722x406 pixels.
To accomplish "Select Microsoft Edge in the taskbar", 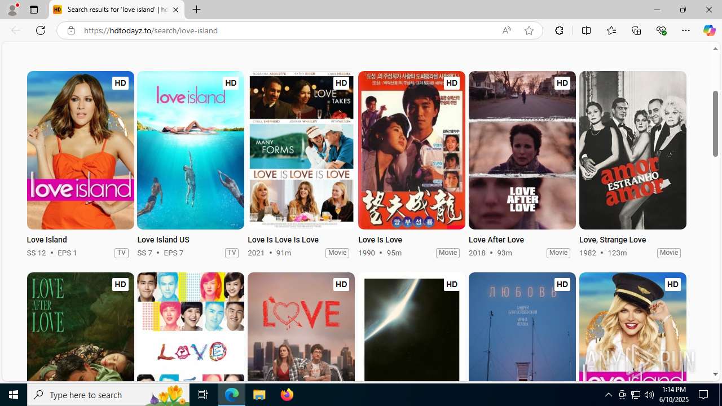I will point(232,395).
